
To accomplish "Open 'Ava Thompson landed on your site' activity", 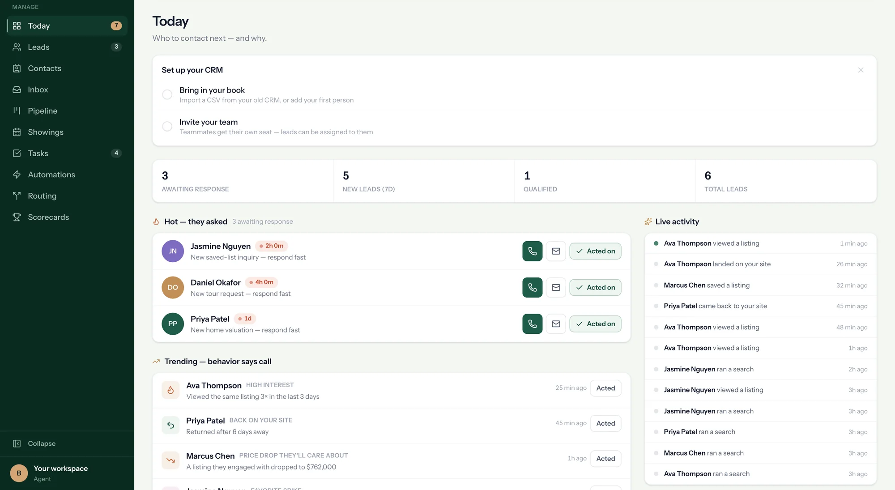I will click(x=760, y=264).
